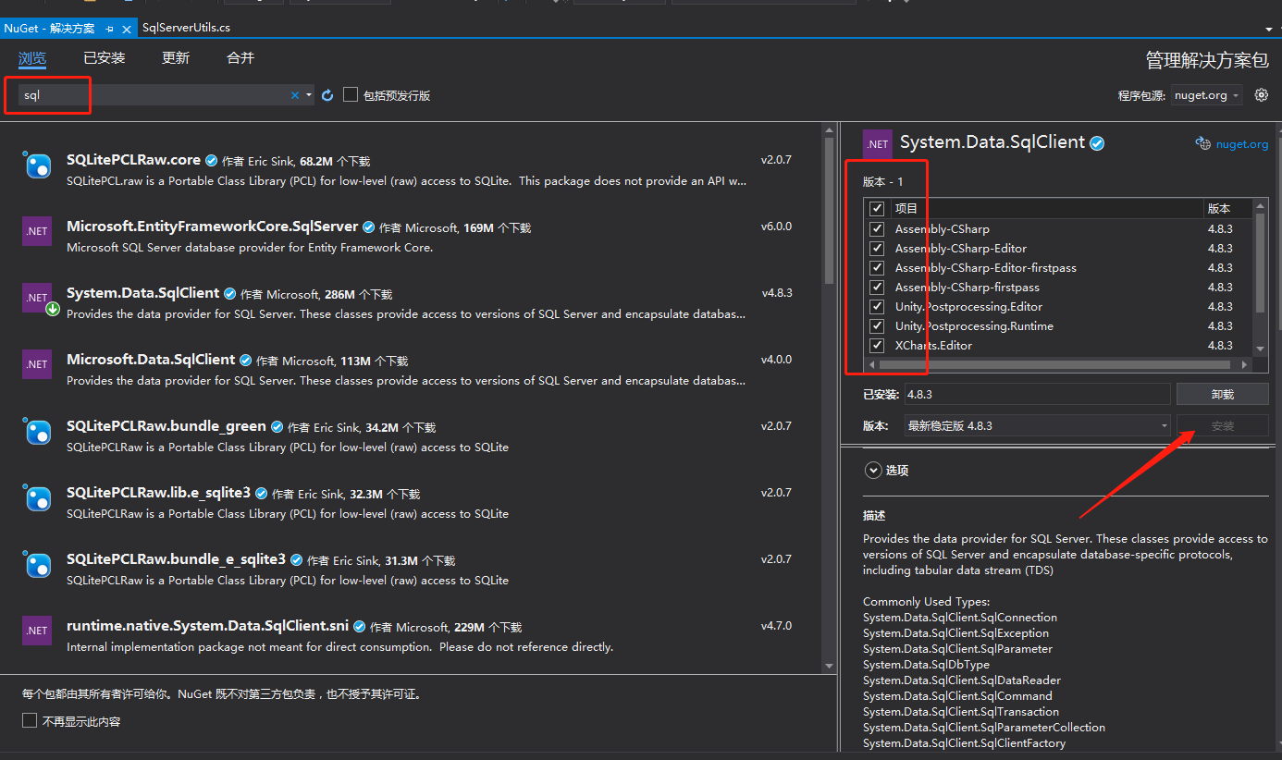
Task: Close the NuGet solution tab
Action: point(128,29)
